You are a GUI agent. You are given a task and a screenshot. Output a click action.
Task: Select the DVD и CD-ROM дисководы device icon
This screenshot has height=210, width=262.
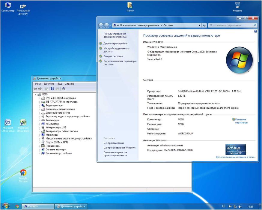43,98
